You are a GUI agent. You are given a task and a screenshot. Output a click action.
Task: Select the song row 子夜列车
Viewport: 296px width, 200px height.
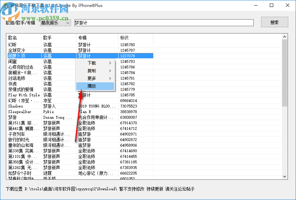pyautogui.click(x=80, y=134)
